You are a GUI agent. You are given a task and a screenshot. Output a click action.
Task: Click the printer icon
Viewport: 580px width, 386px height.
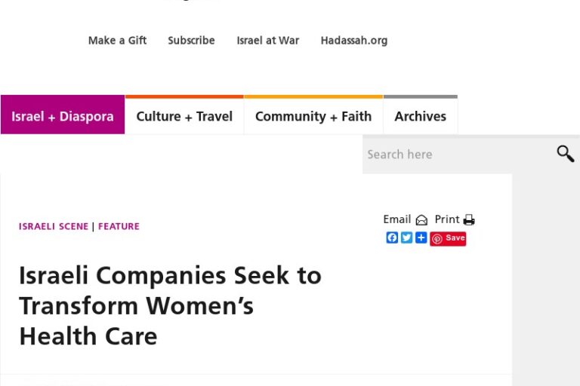click(x=469, y=220)
